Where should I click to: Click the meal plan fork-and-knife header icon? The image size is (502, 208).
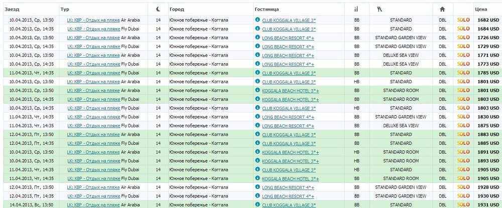coord(356,9)
